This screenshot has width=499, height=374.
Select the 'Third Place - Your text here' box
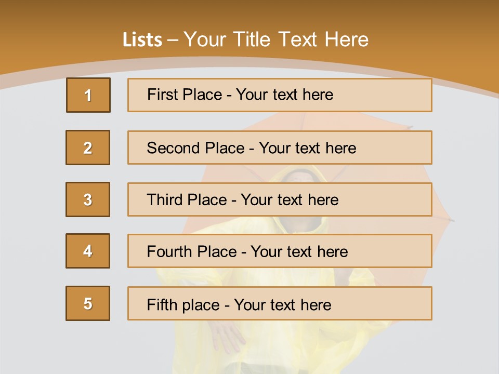[280, 199]
